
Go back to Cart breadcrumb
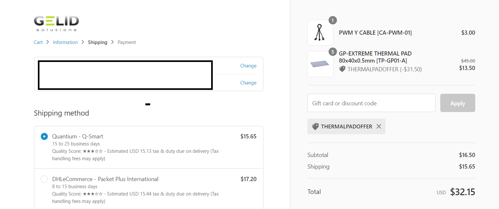[x=38, y=42]
